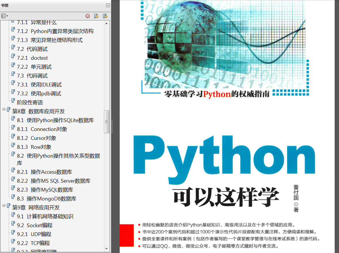Click bookmark icon beside 8.2.2 操作MS SQL Server数据库
Screen dimensions: 339x253
(x=13, y=179)
